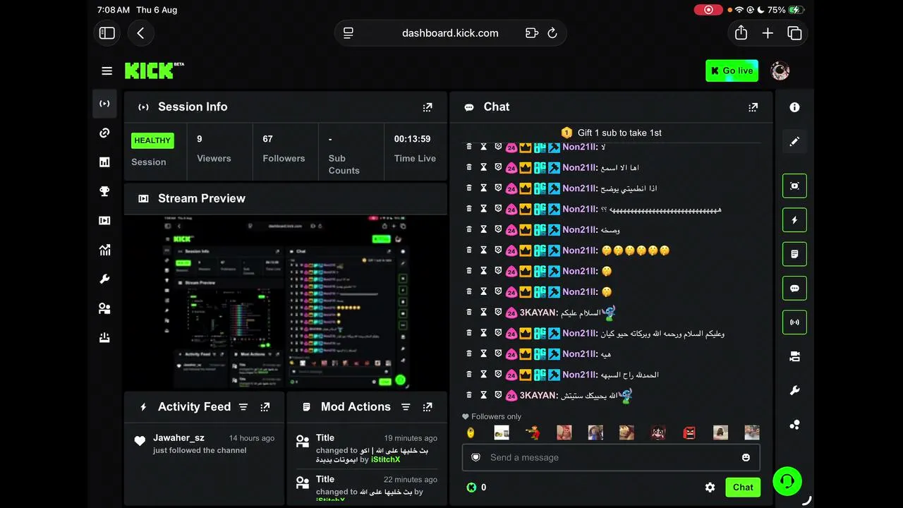
Task: Open the Activity Feed filter menu
Action: tap(243, 407)
